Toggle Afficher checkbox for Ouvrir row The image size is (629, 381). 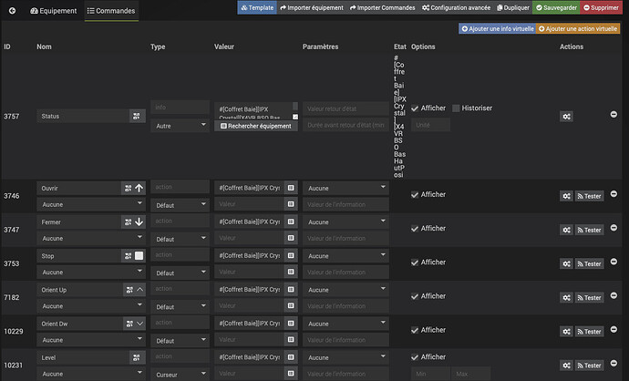click(415, 194)
